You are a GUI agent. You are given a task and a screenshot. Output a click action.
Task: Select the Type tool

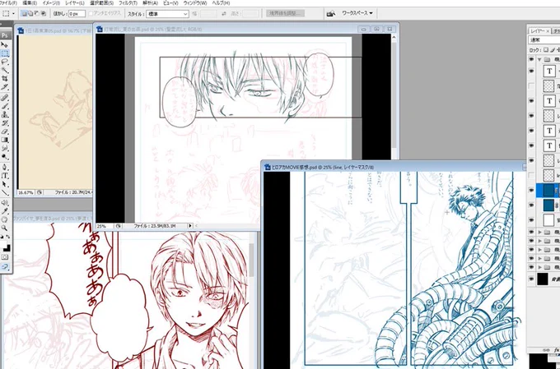[5, 176]
